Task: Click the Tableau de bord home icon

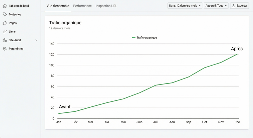Action: click(x=5, y=6)
